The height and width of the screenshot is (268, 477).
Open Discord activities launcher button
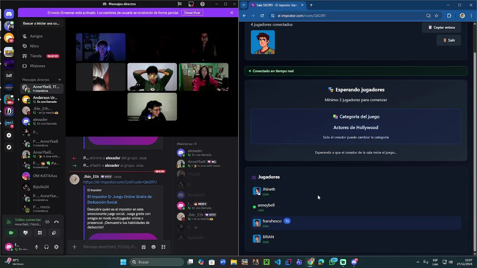pyautogui.click(x=40, y=233)
